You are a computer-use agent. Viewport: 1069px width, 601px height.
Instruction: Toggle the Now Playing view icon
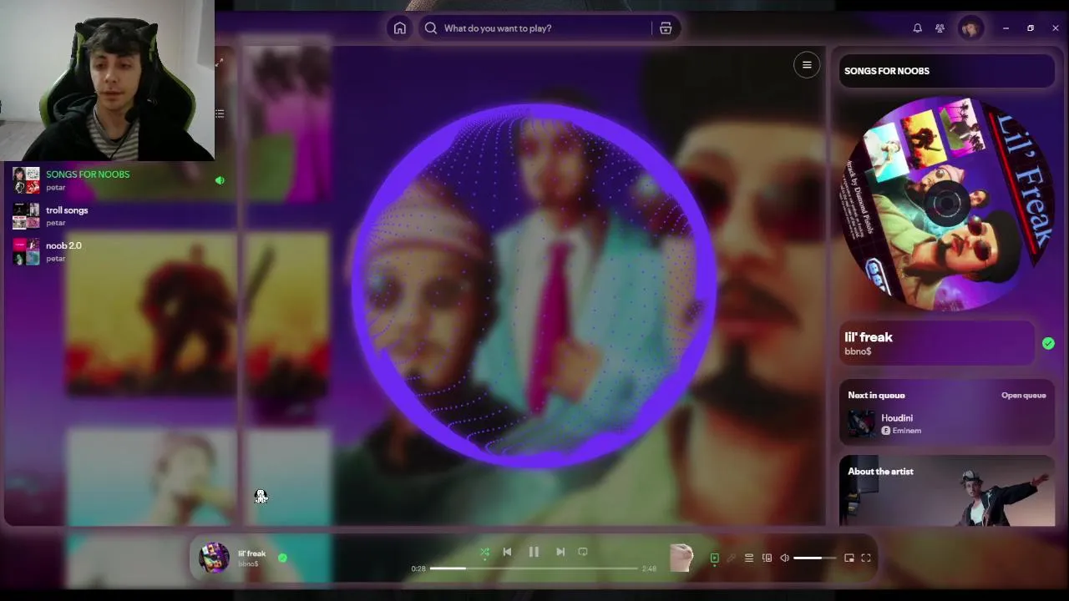tap(714, 558)
